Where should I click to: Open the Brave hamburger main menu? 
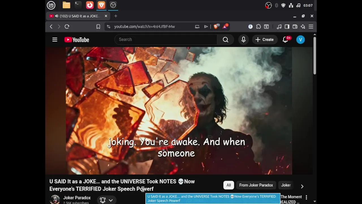(x=311, y=27)
